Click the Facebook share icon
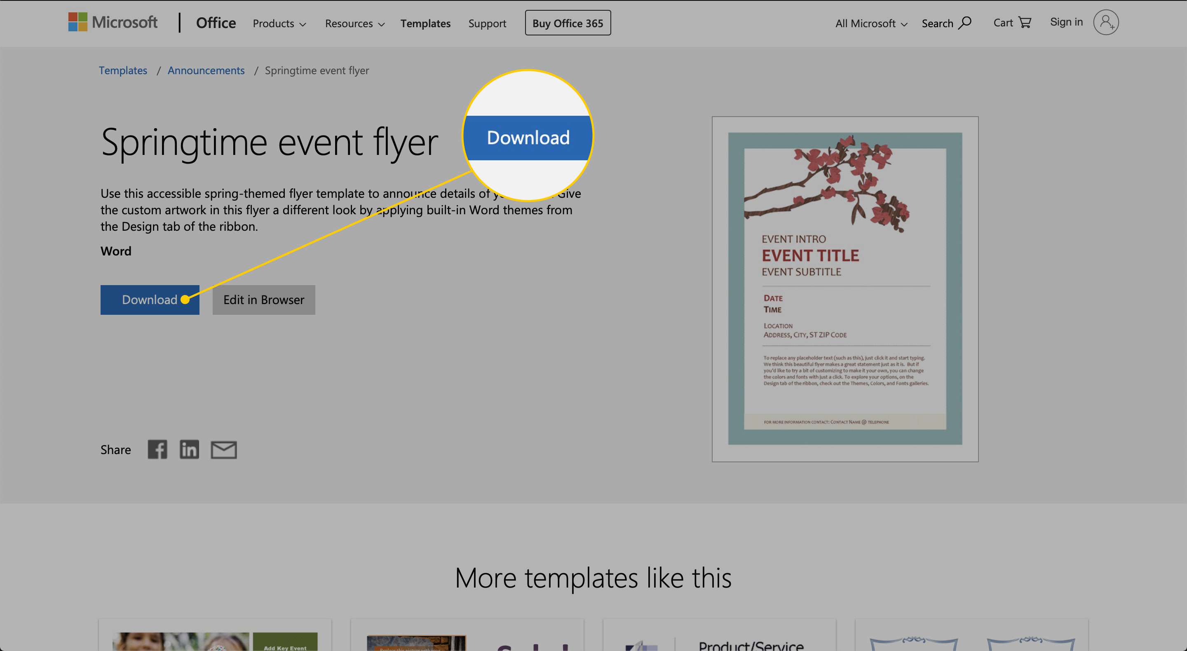Screen dimensions: 1187x651 157,449
